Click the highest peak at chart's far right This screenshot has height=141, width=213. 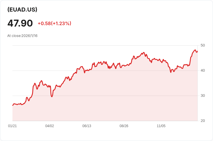tap(195, 50)
